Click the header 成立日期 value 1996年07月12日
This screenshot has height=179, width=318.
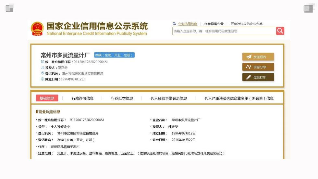coord(73,79)
